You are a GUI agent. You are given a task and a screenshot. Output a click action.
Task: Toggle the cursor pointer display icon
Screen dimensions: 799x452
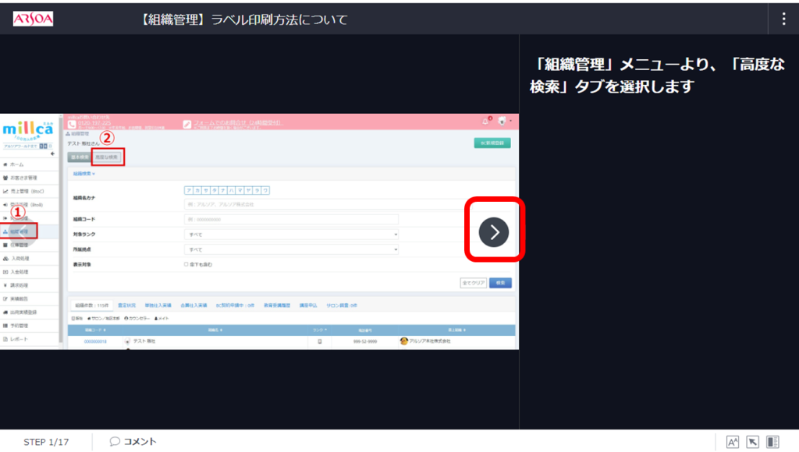click(x=753, y=442)
